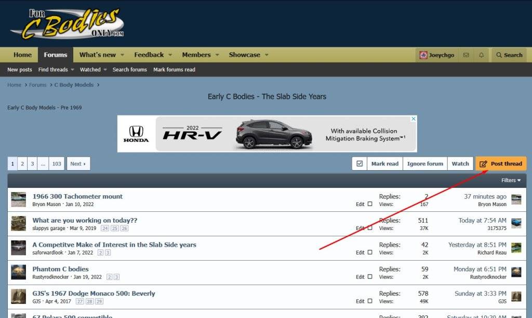Select the checkbox for Phantom C bodies thread
This screenshot has width=532, height=318.
point(370,277)
